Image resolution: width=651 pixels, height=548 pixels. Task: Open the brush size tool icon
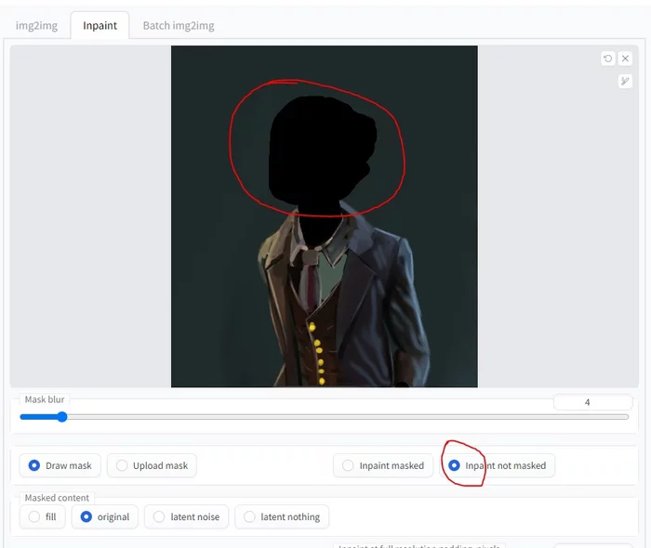click(x=625, y=81)
